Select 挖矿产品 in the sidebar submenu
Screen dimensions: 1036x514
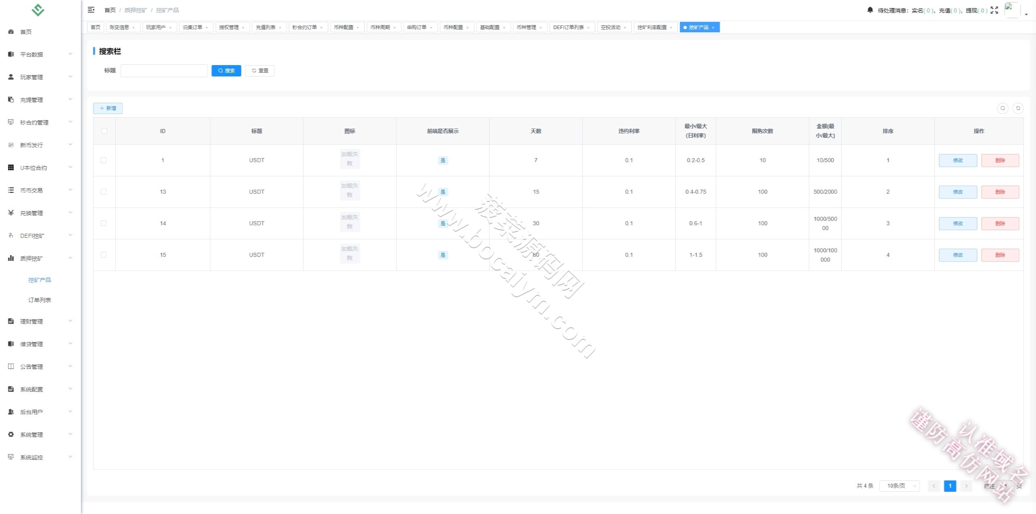click(40, 280)
